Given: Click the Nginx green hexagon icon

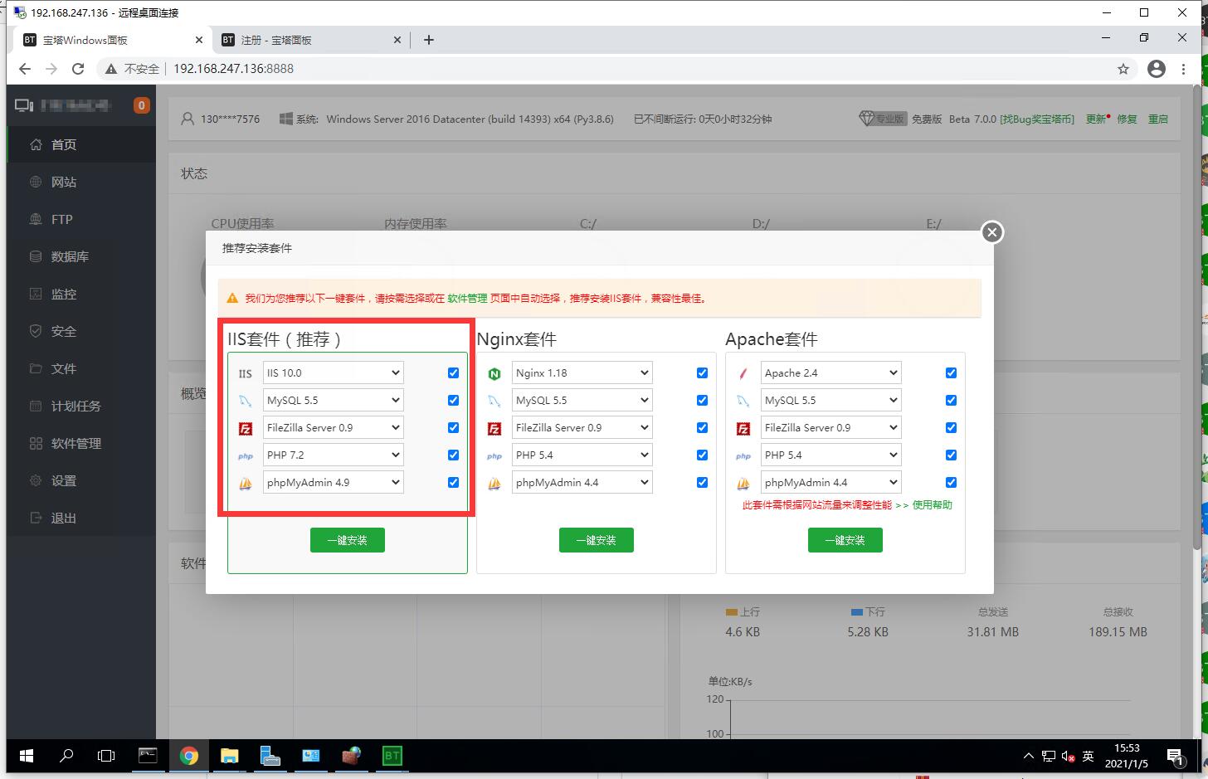Looking at the screenshot, I should tap(494, 374).
